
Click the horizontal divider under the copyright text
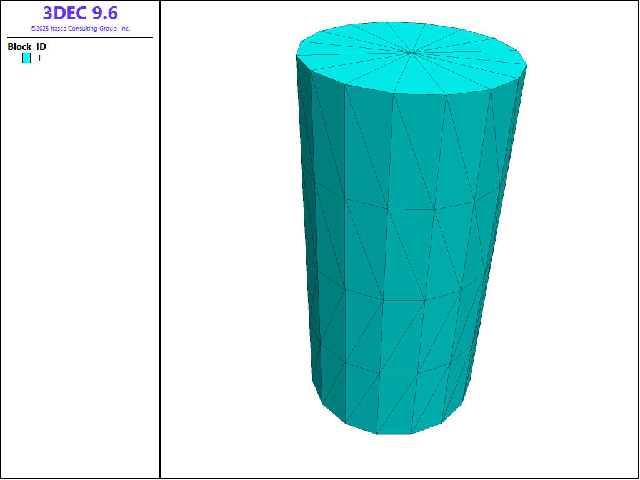click(x=80, y=37)
